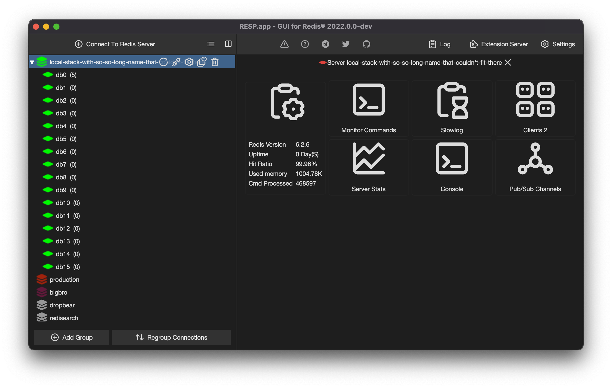Expand database db2 (0)
The image size is (612, 388).
click(132, 100)
